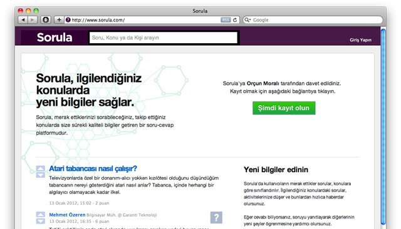
Task: Click the dark round toolbar button beside navigation arrows
Action: coord(46,19)
